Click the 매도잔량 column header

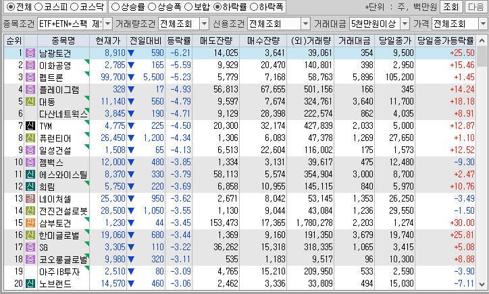pos(216,41)
